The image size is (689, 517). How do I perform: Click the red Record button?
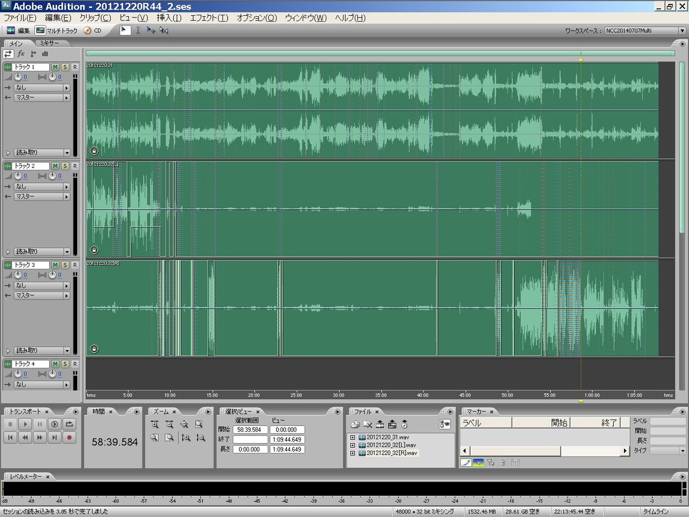[x=69, y=437]
